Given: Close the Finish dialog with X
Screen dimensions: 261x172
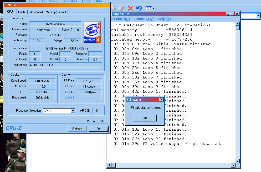Looking at the screenshot, I should point(161,100).
